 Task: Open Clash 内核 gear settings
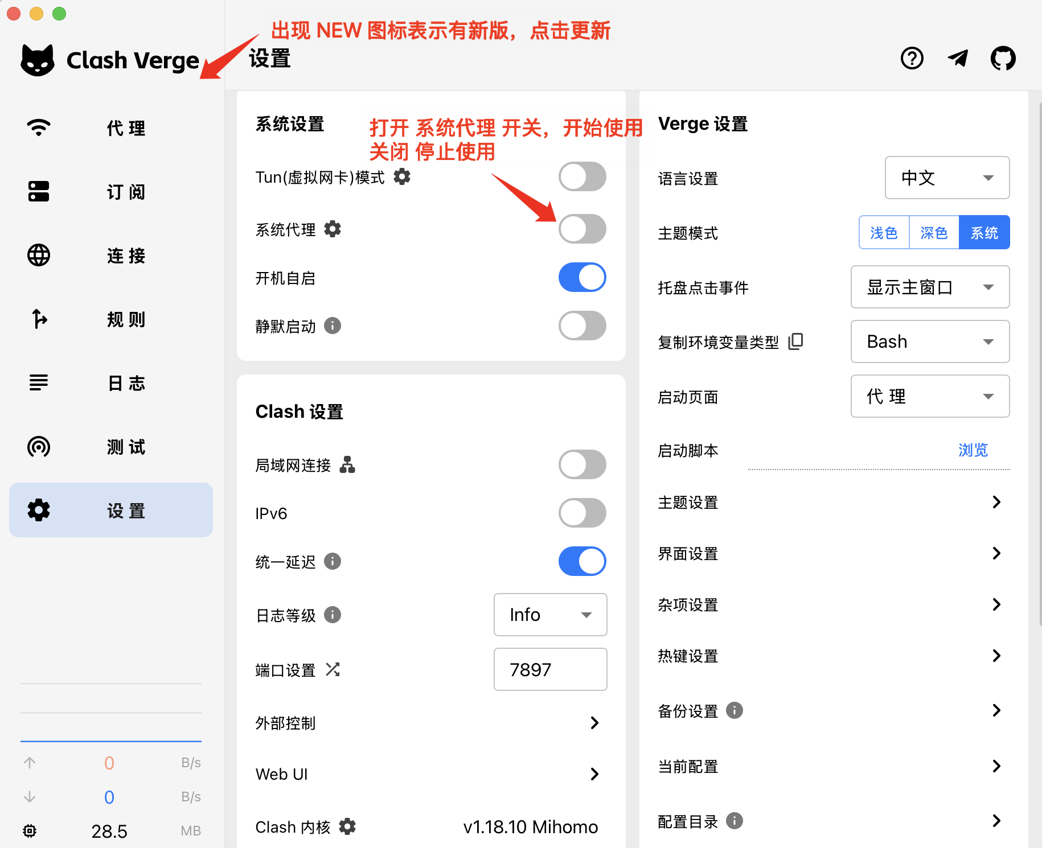347,827
